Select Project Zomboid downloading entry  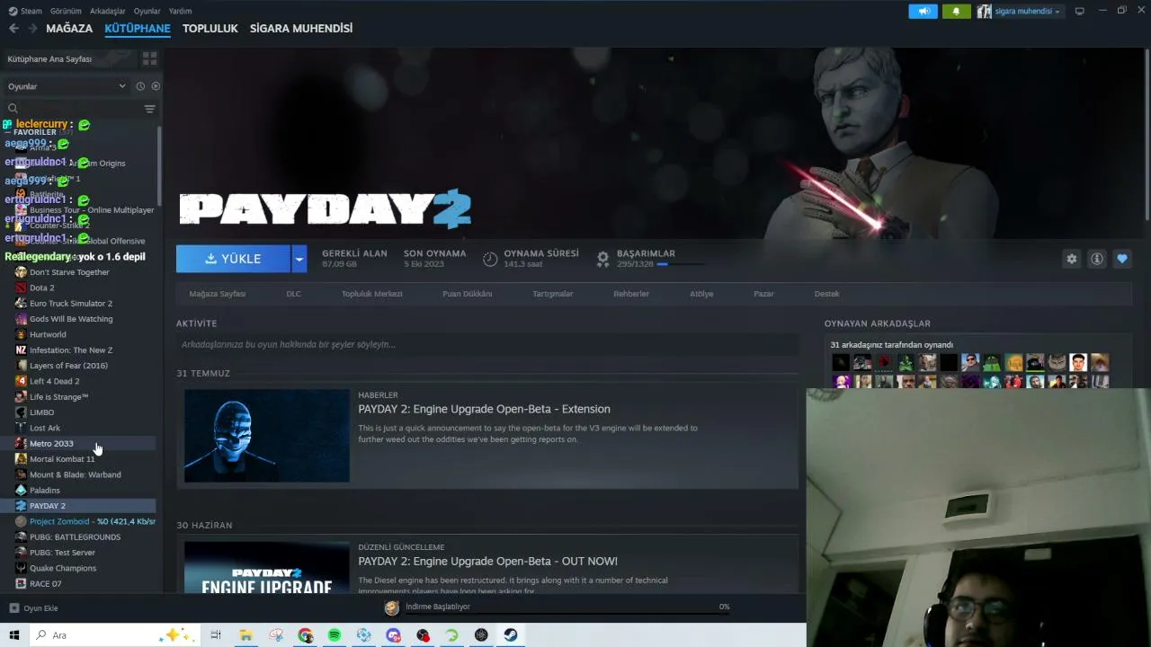[85, 521]
